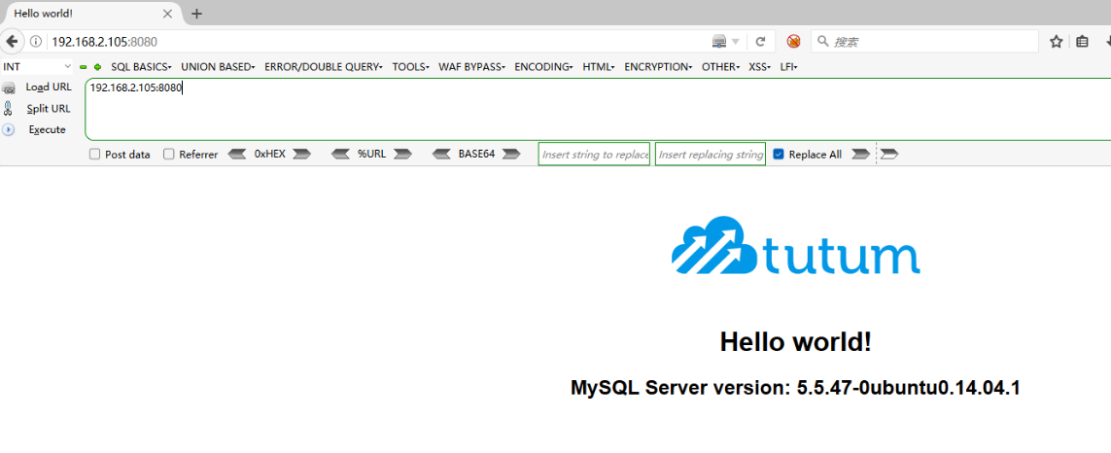Open the INT type dropdown

click(x=37, y=67)
